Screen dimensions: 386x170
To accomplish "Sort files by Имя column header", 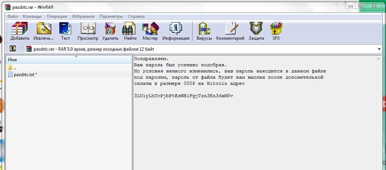I will click(x=68, y=60).
